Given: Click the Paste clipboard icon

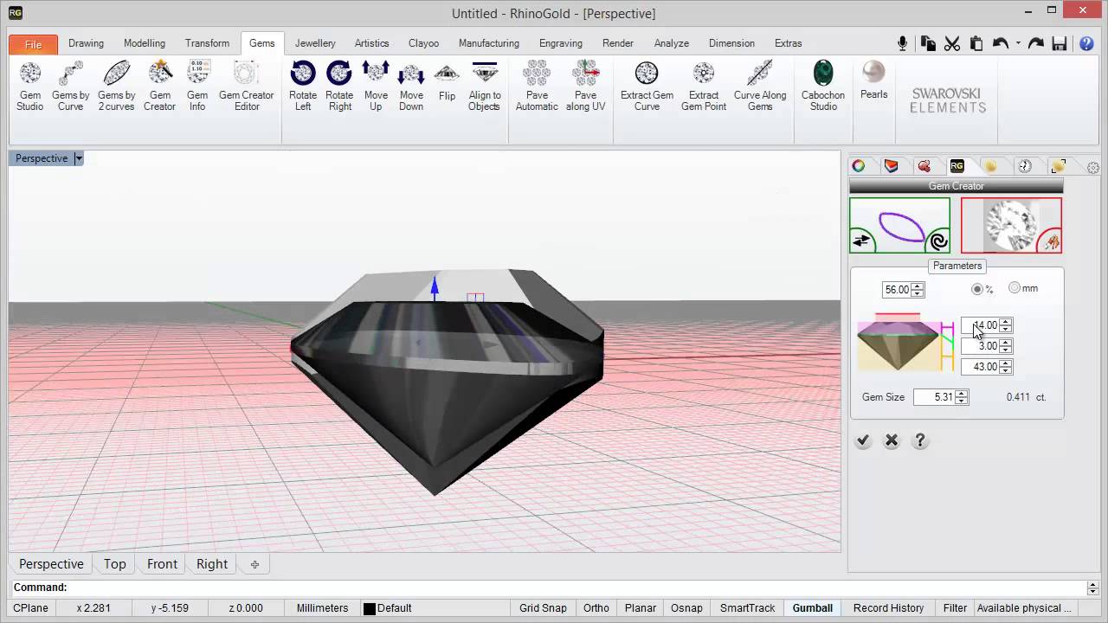Looking at the screenshot, I should [976, 43].
